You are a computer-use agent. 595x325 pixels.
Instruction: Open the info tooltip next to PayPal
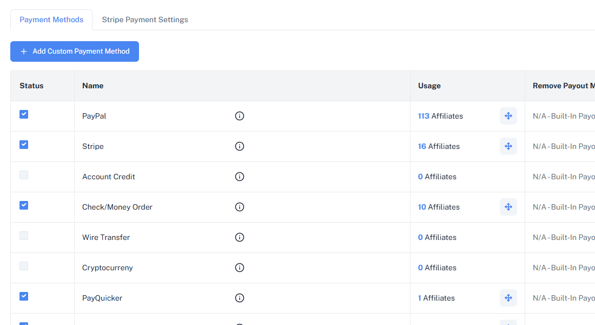[x=240, y=115]
